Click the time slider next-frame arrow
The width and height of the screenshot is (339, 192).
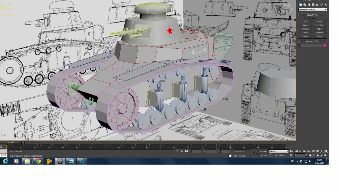tap(23, 142)
